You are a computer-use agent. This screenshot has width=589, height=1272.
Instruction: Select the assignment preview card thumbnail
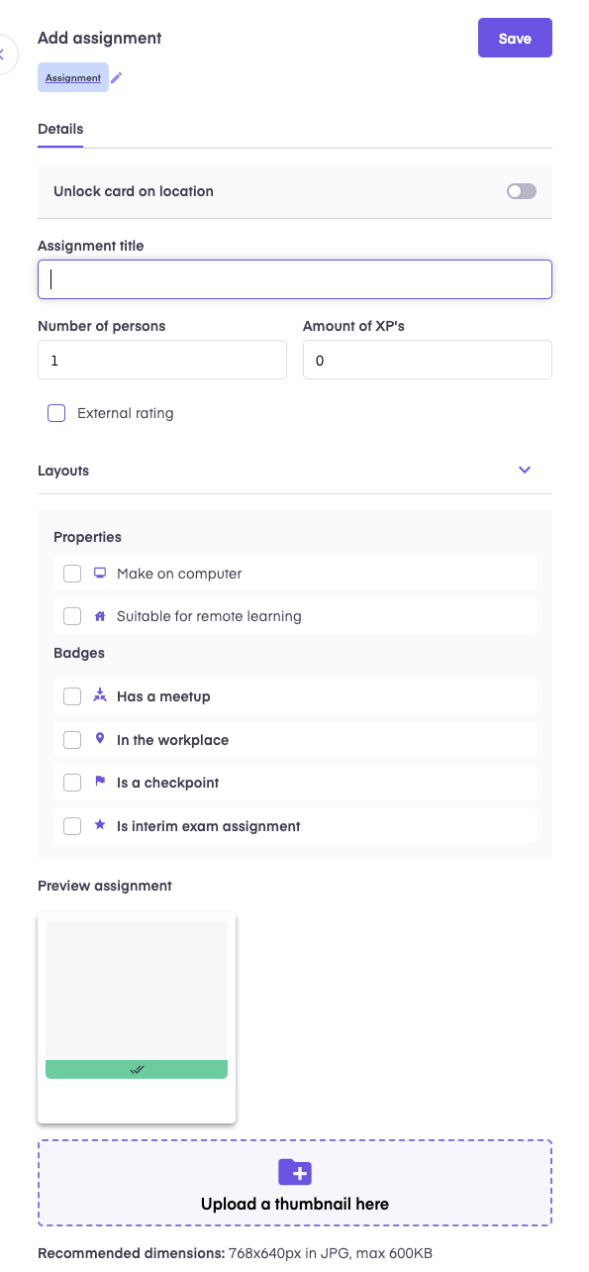[137, 1018]
